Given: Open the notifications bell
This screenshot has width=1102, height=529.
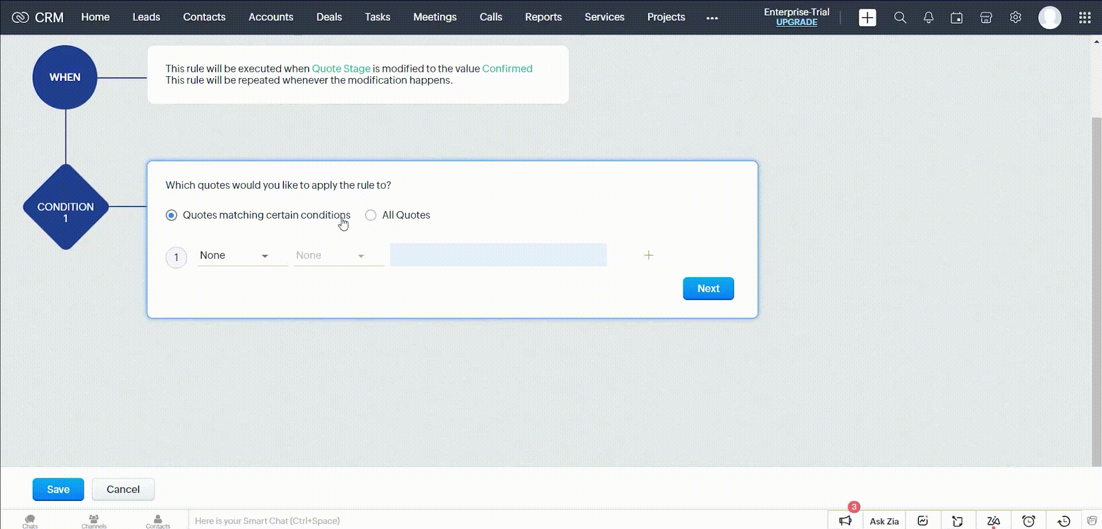Looking at the screenshot, I should click(928, 18).
